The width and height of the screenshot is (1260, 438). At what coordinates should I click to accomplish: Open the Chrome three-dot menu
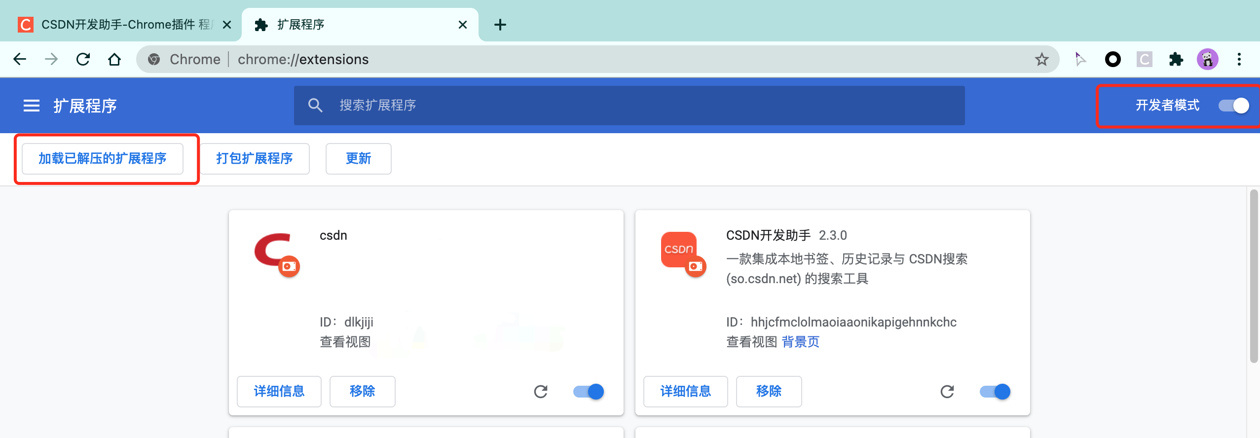pos(1239,59)
